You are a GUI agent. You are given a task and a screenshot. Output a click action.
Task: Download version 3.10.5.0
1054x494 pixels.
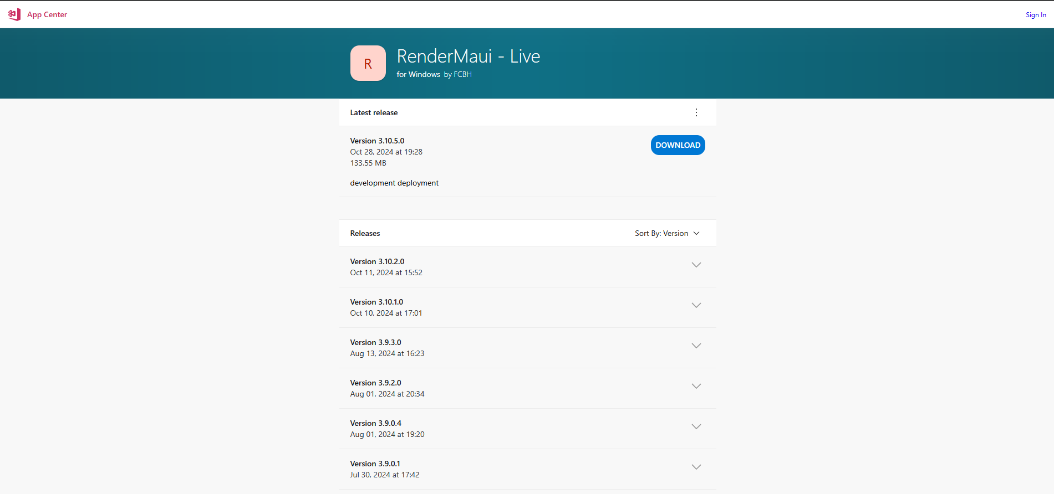point(678,145)
